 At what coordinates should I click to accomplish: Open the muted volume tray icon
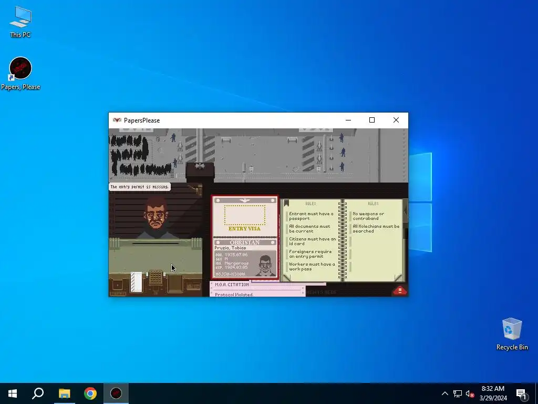click(470, 393)
